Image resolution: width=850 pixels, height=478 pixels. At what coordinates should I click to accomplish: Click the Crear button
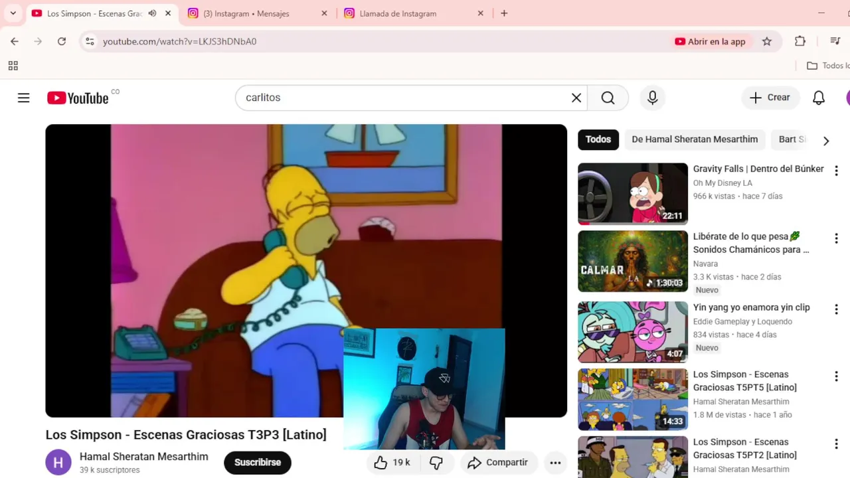[770, 98]
